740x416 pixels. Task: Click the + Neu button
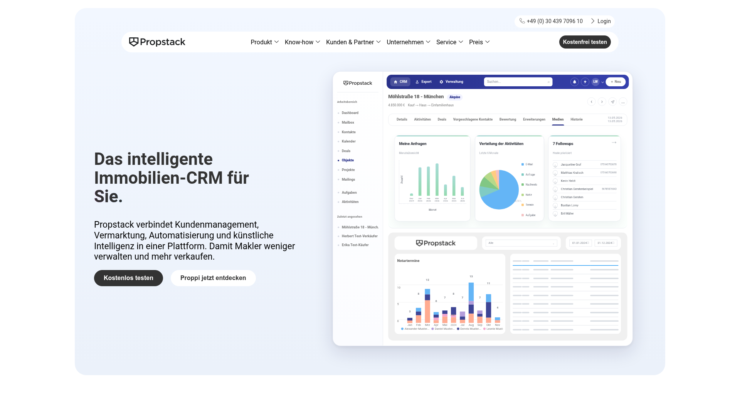[616, 82]
